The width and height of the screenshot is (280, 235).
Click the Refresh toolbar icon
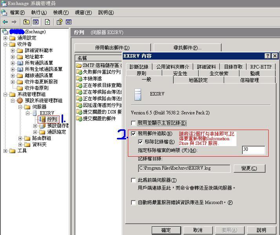[x=47, y=22]
